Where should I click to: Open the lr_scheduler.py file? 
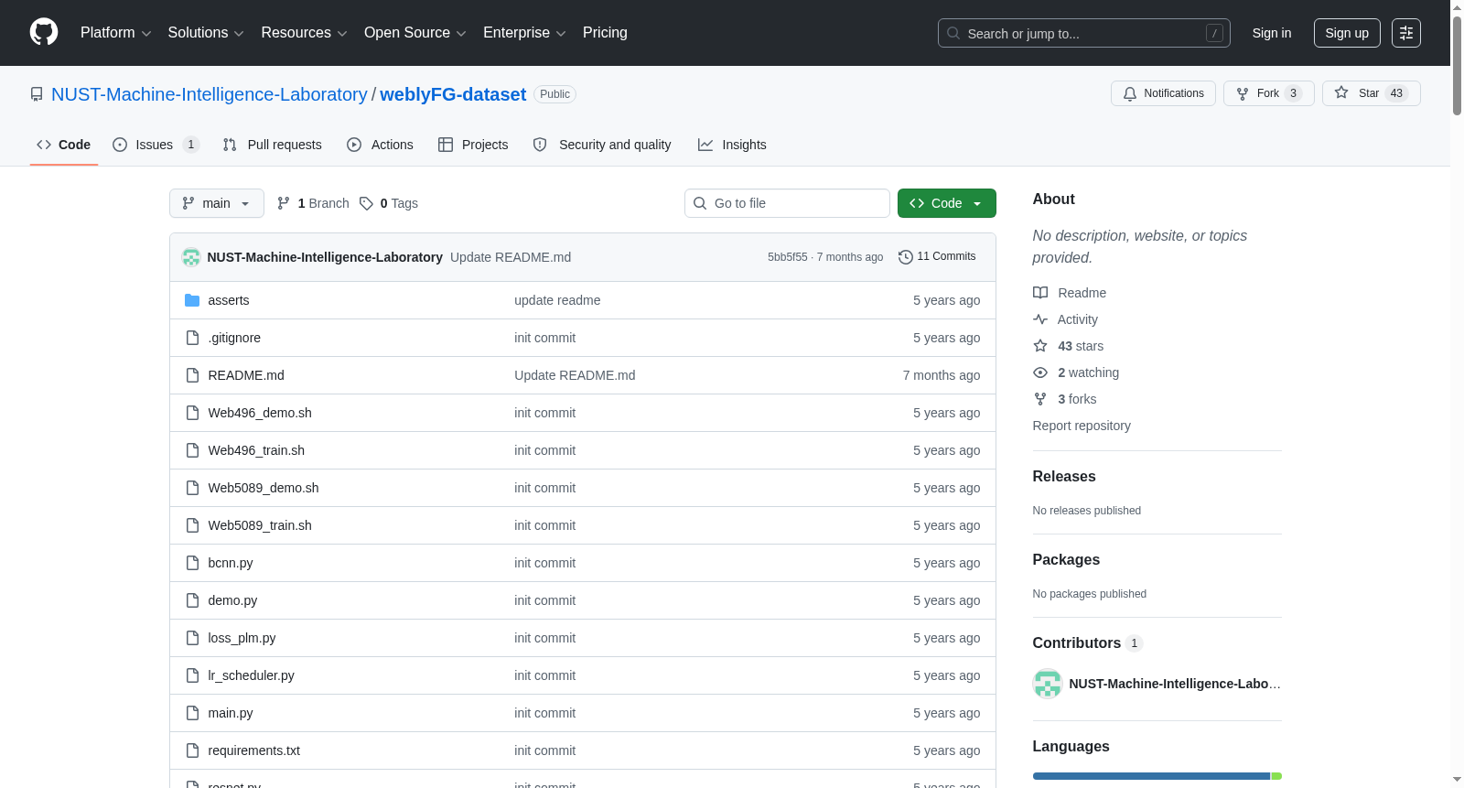pyautogui.click(x=251, y=675)
